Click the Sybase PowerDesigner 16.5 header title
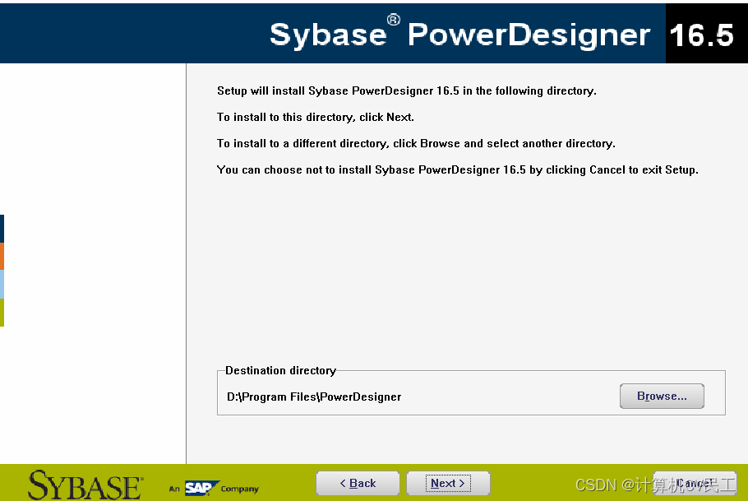This screenshot has height=501, width=748. pyautogui.click(x=501, y=35)
